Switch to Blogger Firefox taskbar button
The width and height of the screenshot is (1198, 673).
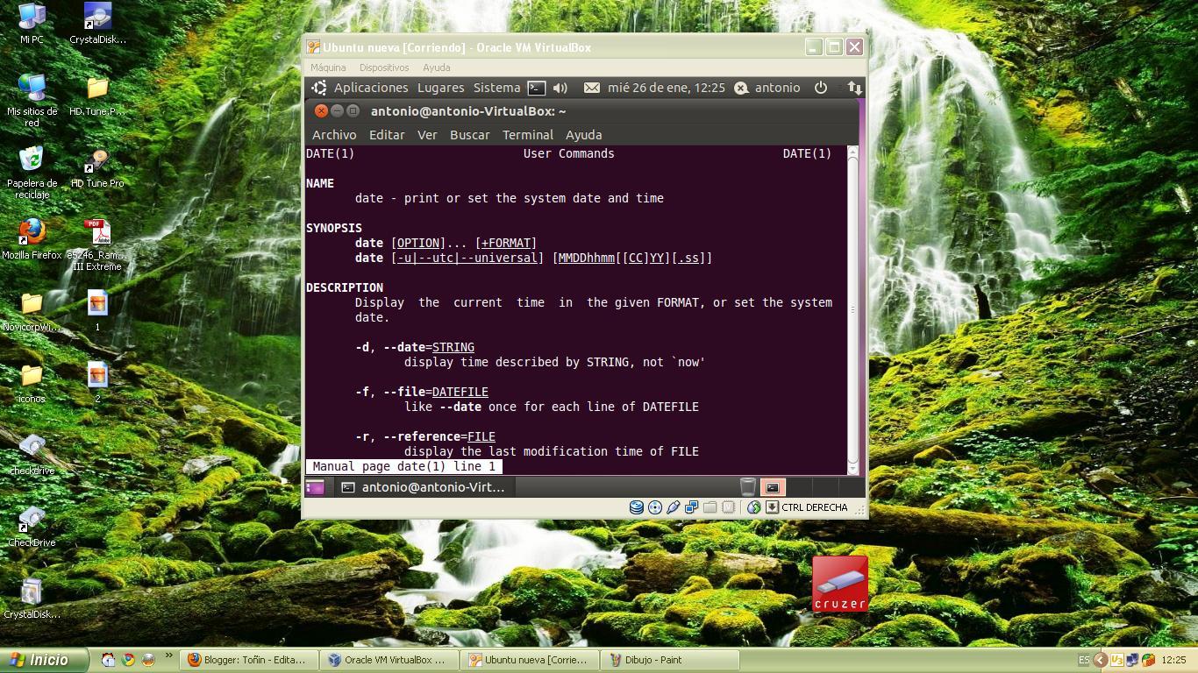click(248, 660)
